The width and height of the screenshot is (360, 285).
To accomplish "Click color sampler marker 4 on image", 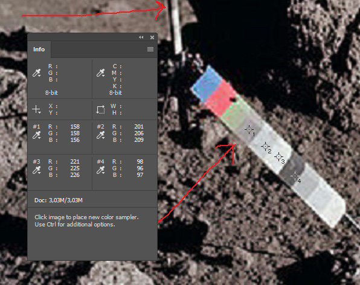I will tap(295, 176).
